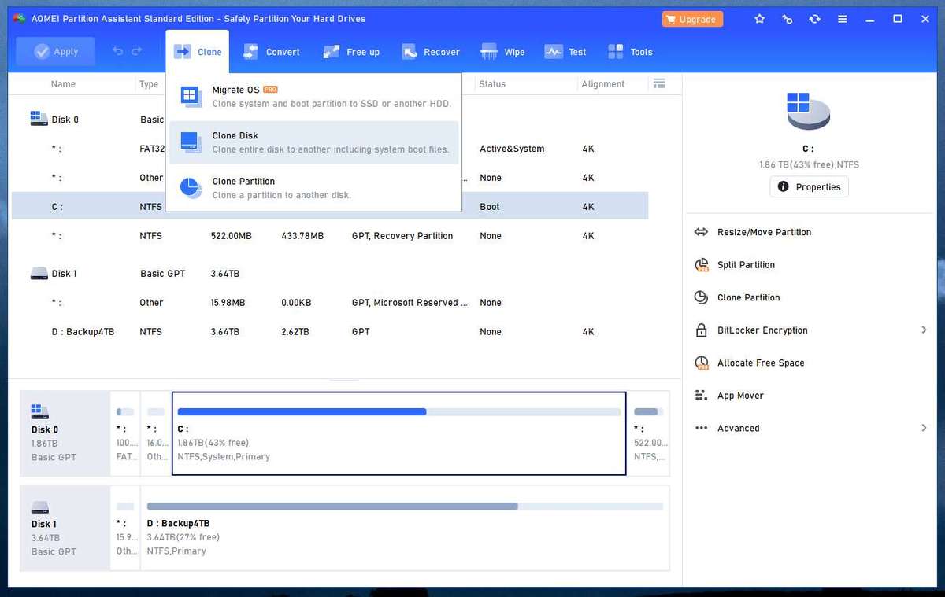Open the Free up menu
The image size is (945, 597).
click(x=351, y=52)
